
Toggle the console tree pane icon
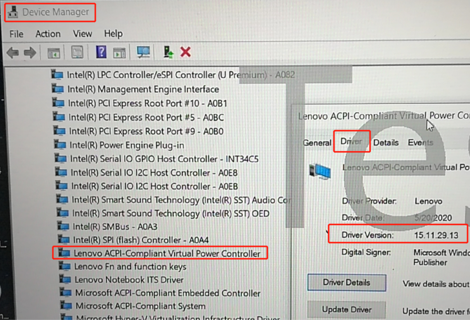(x=54, y=53)
